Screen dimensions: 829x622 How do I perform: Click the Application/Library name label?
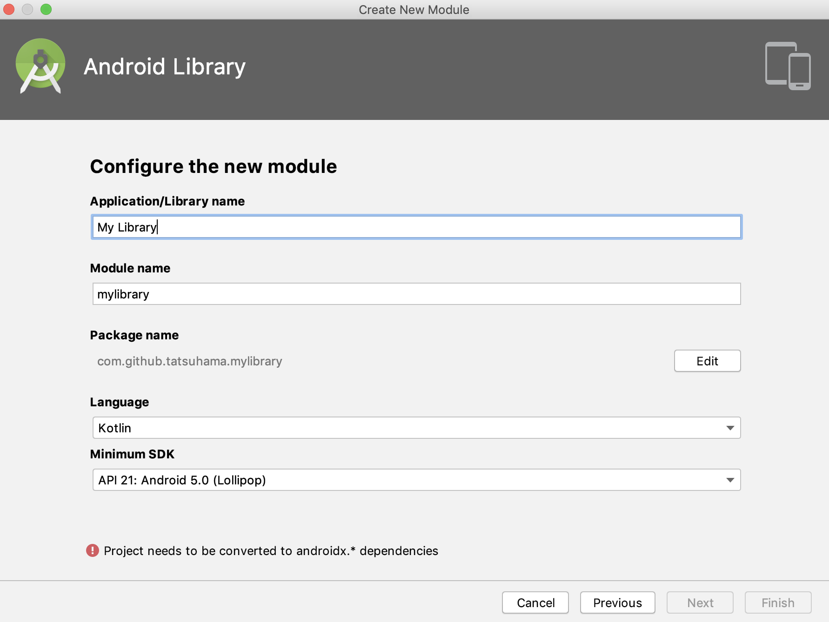tap(167, 201)
